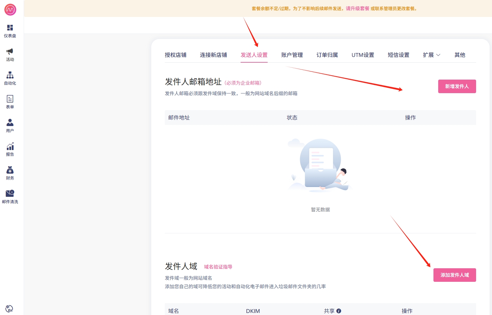This screenshot has width=492, height=315.
Task: Click the 新增发件人 button
Action: [457, 86]
